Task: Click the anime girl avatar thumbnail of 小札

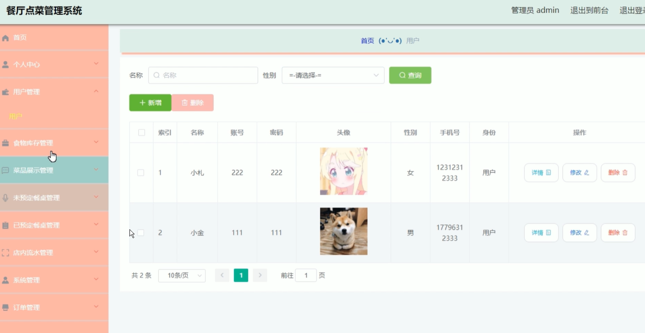Action: (344, 171)
